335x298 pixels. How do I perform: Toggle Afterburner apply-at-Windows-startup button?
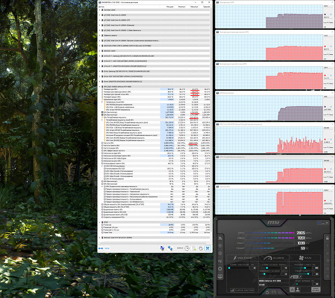(x=319, y=223)
